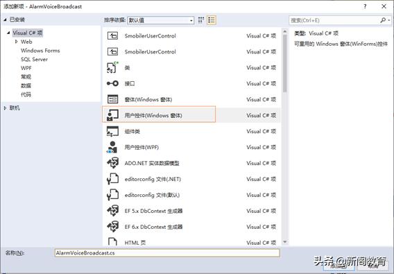Click the 窗体(Windows 窗体) form icon
This screenshot has height=274, width=394.
112,99
